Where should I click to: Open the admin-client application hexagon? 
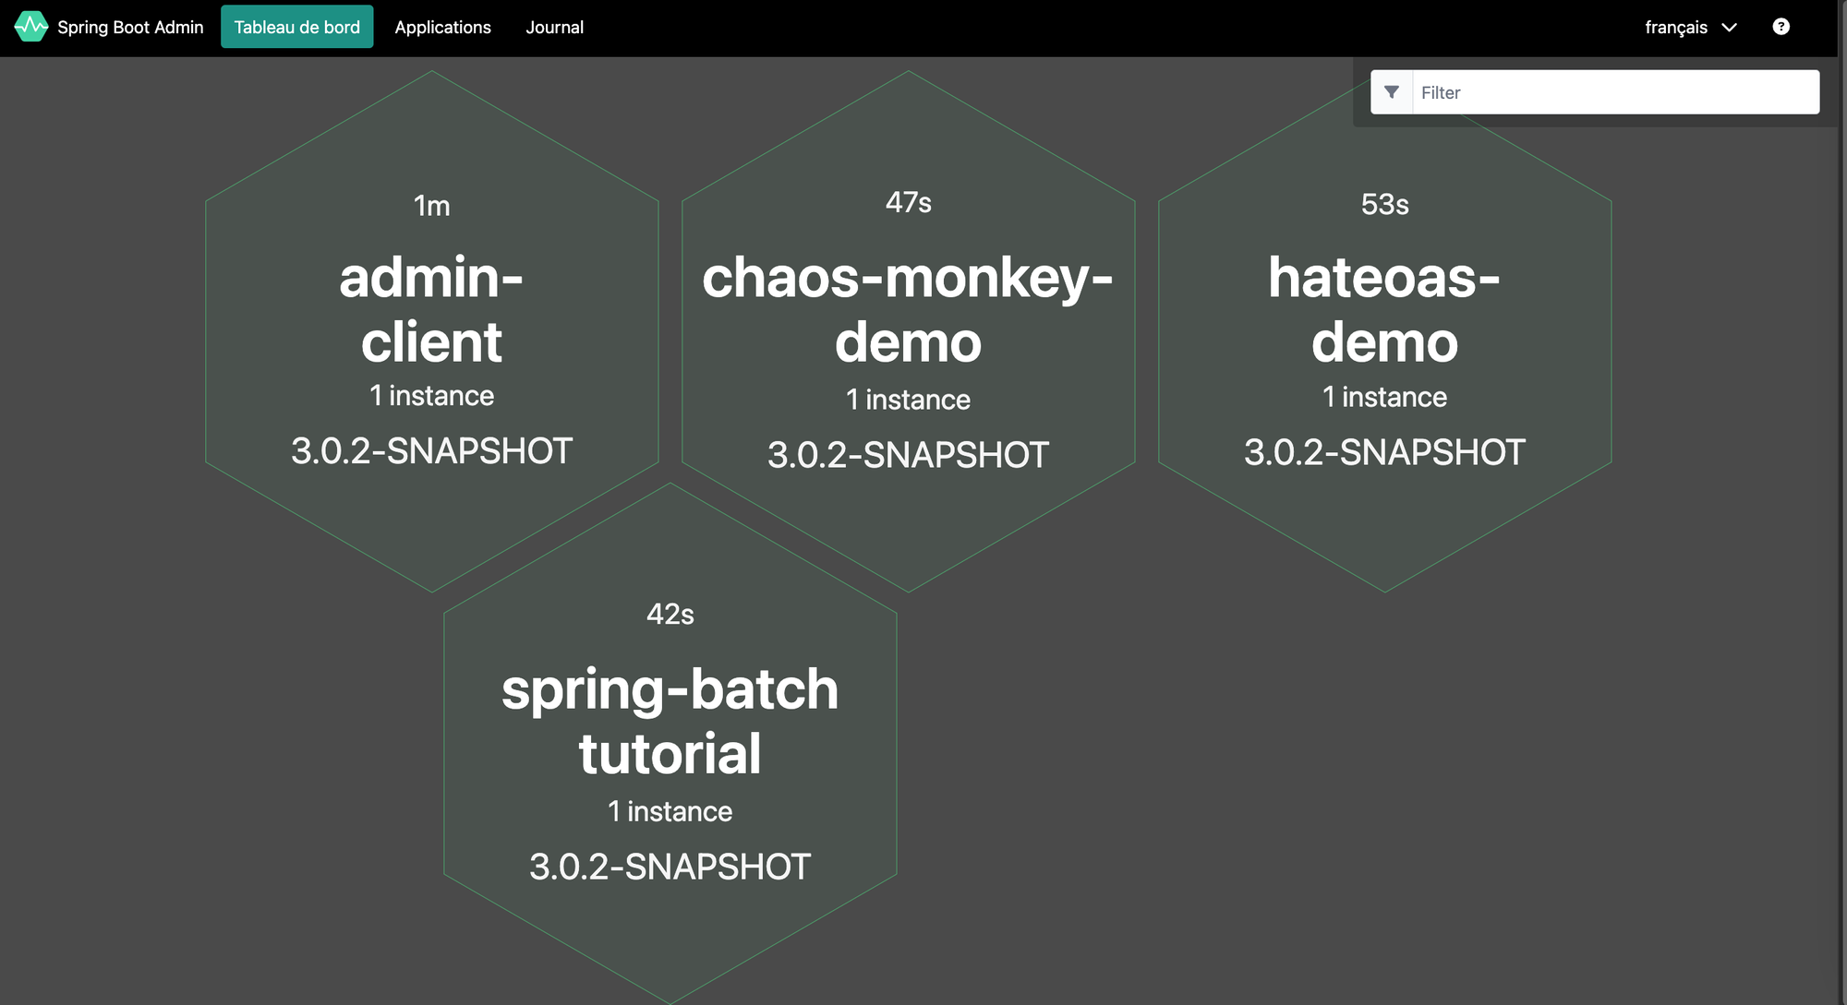click(x=431, y=310)
